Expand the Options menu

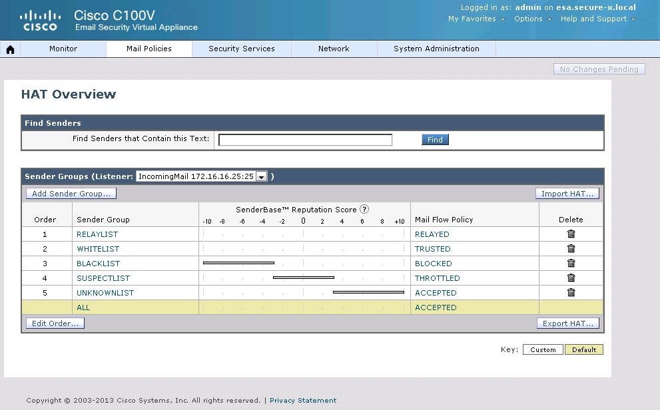coord(532,19)
